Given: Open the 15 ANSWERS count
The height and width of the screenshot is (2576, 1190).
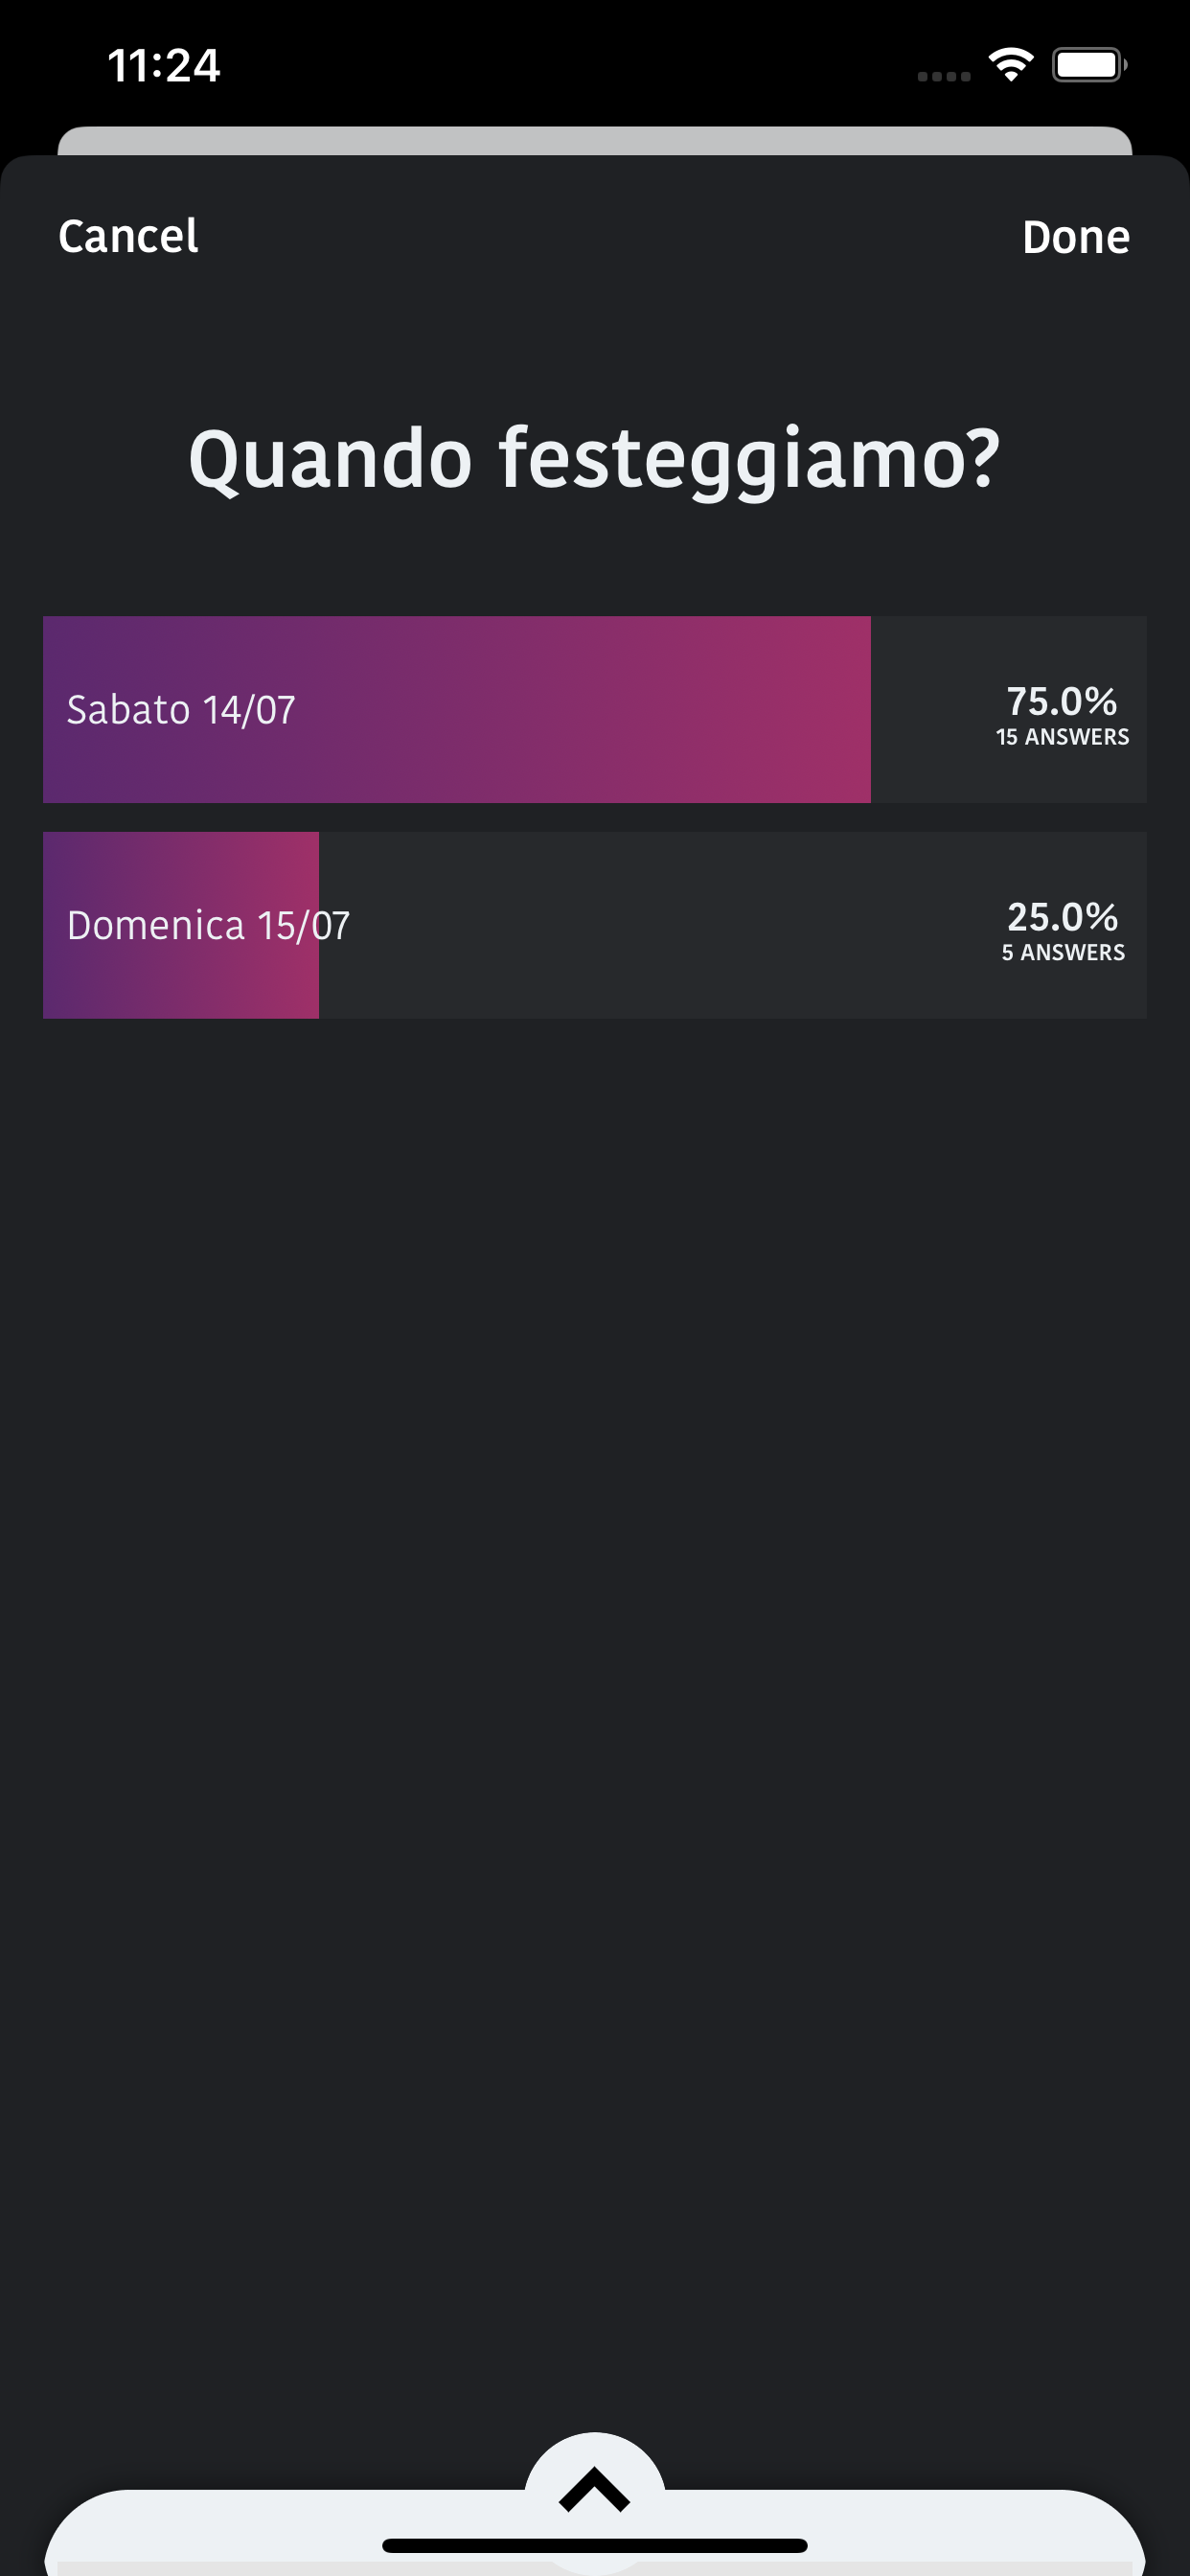Looking at the screenshot, I should 1062,738.
